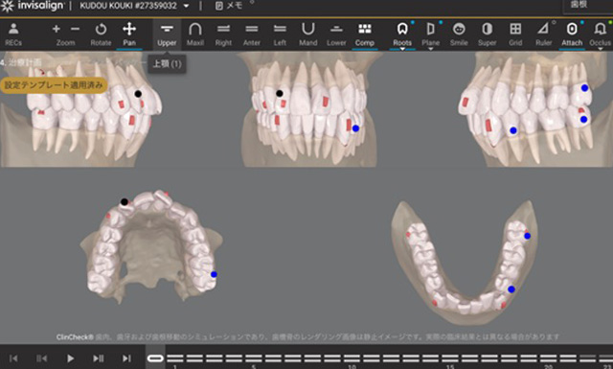Screen dimensions: 613x369
Task: Step forward one stage
Action: [x=98, y=358]
